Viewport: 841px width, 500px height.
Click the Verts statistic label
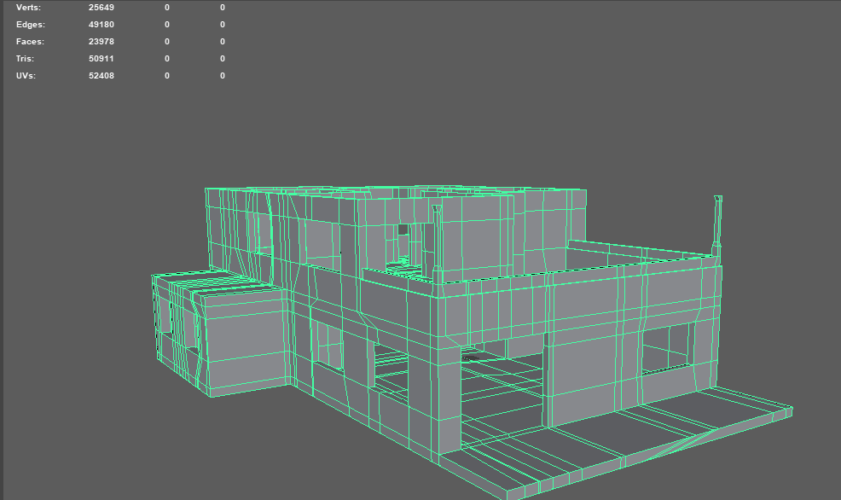pos(28,7)
